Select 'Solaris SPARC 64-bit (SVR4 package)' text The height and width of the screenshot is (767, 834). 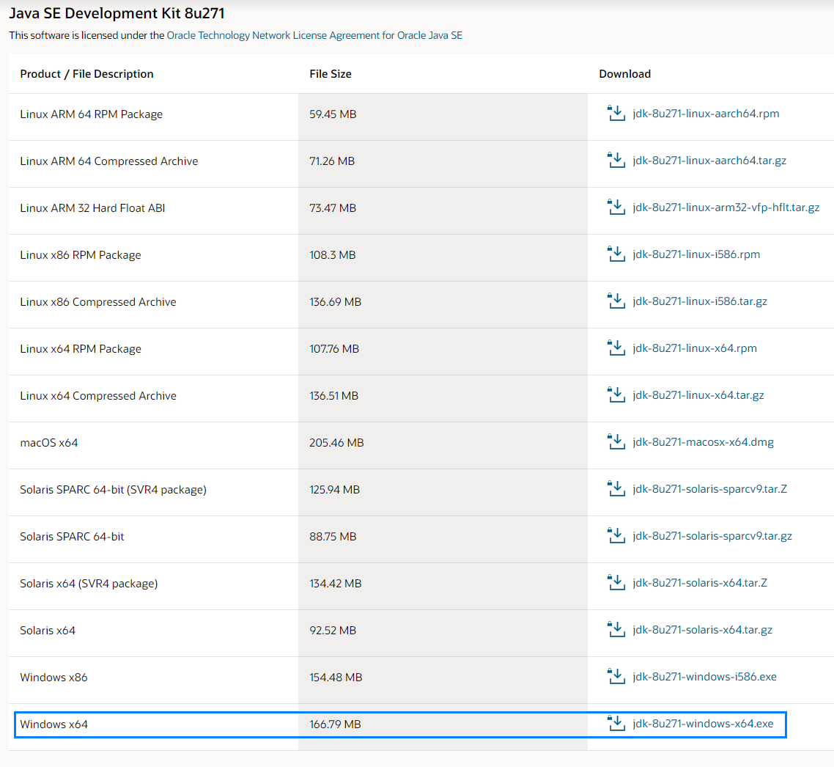(114, 490)
